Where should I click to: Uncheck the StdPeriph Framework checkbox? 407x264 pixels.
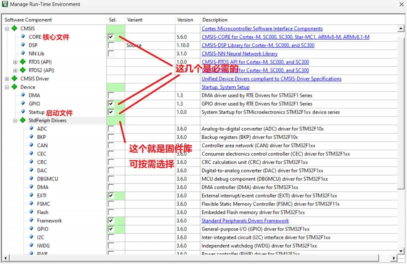[x=111, y=221]
